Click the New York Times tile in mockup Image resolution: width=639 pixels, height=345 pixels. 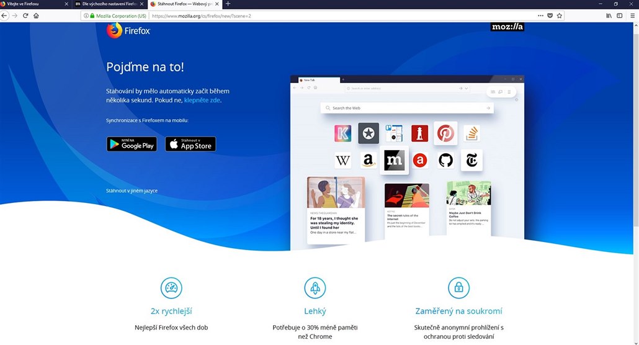tap(471, 160)
